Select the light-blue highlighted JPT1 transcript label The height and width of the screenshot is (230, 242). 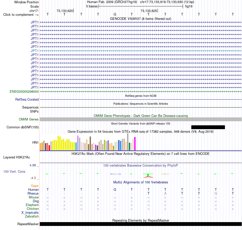pos(35,51)
